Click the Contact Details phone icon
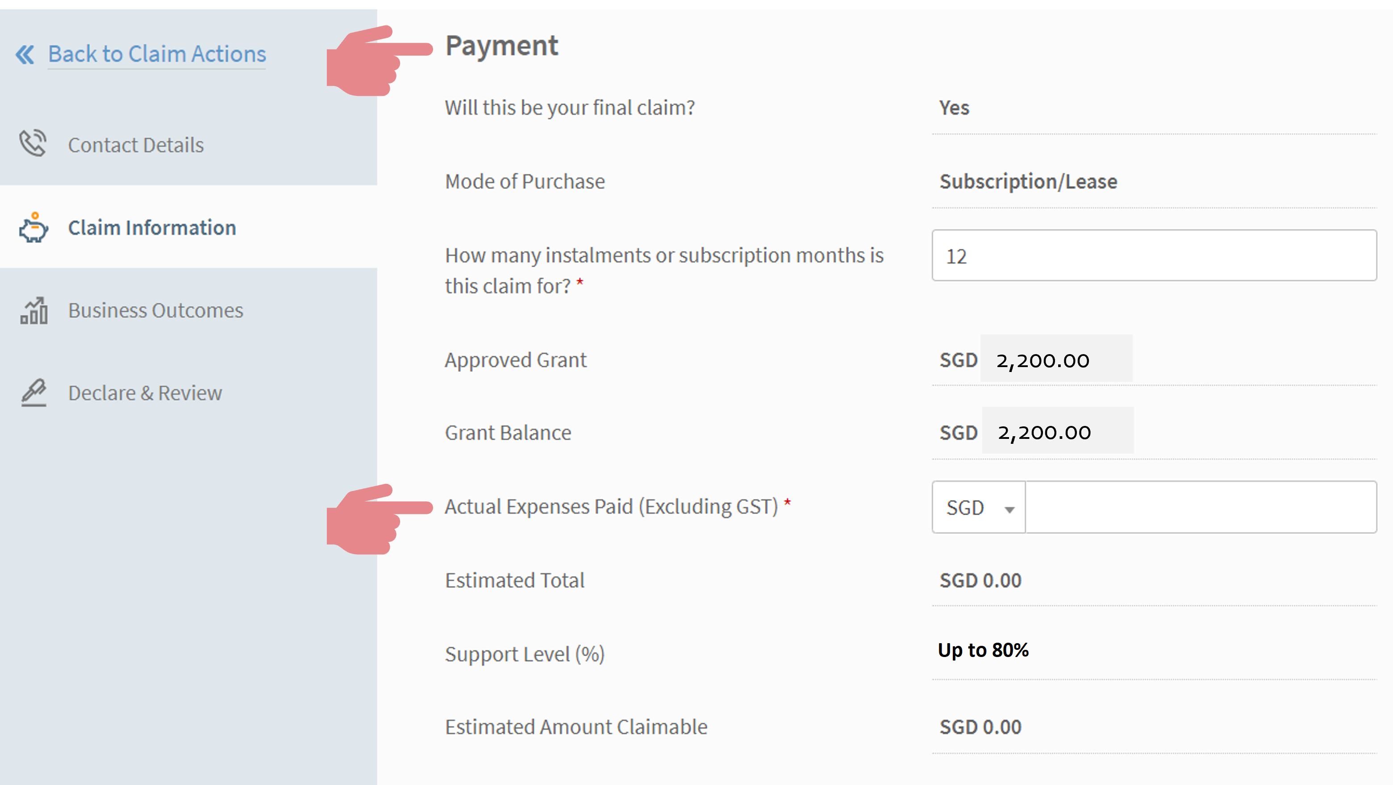 coord(33,144)
